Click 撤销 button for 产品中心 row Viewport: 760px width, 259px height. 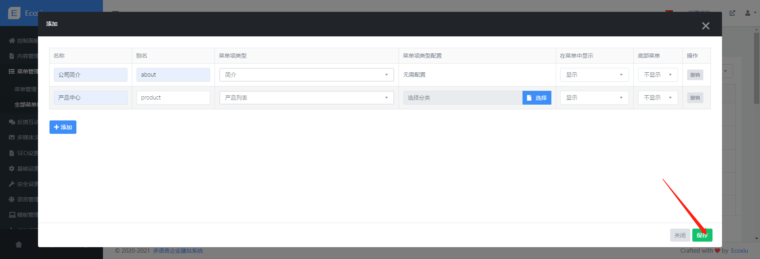695,98
